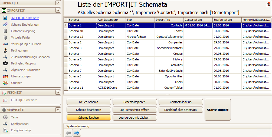The width and height of the screenshot is (272, 137).
Task: Click the Tasks clock icon
Action: (5, 117)
